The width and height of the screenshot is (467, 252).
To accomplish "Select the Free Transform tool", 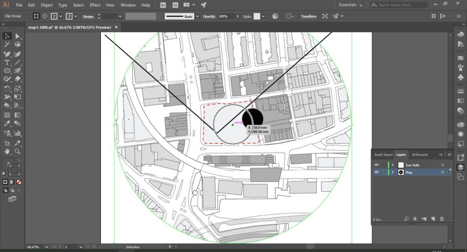I will pos(18,97).
